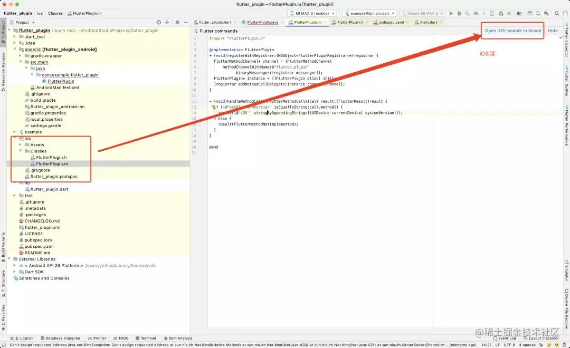Select AndroidManifest.xml in project tree
Viewport: 570px width, 348px height.
click(58, 88)
